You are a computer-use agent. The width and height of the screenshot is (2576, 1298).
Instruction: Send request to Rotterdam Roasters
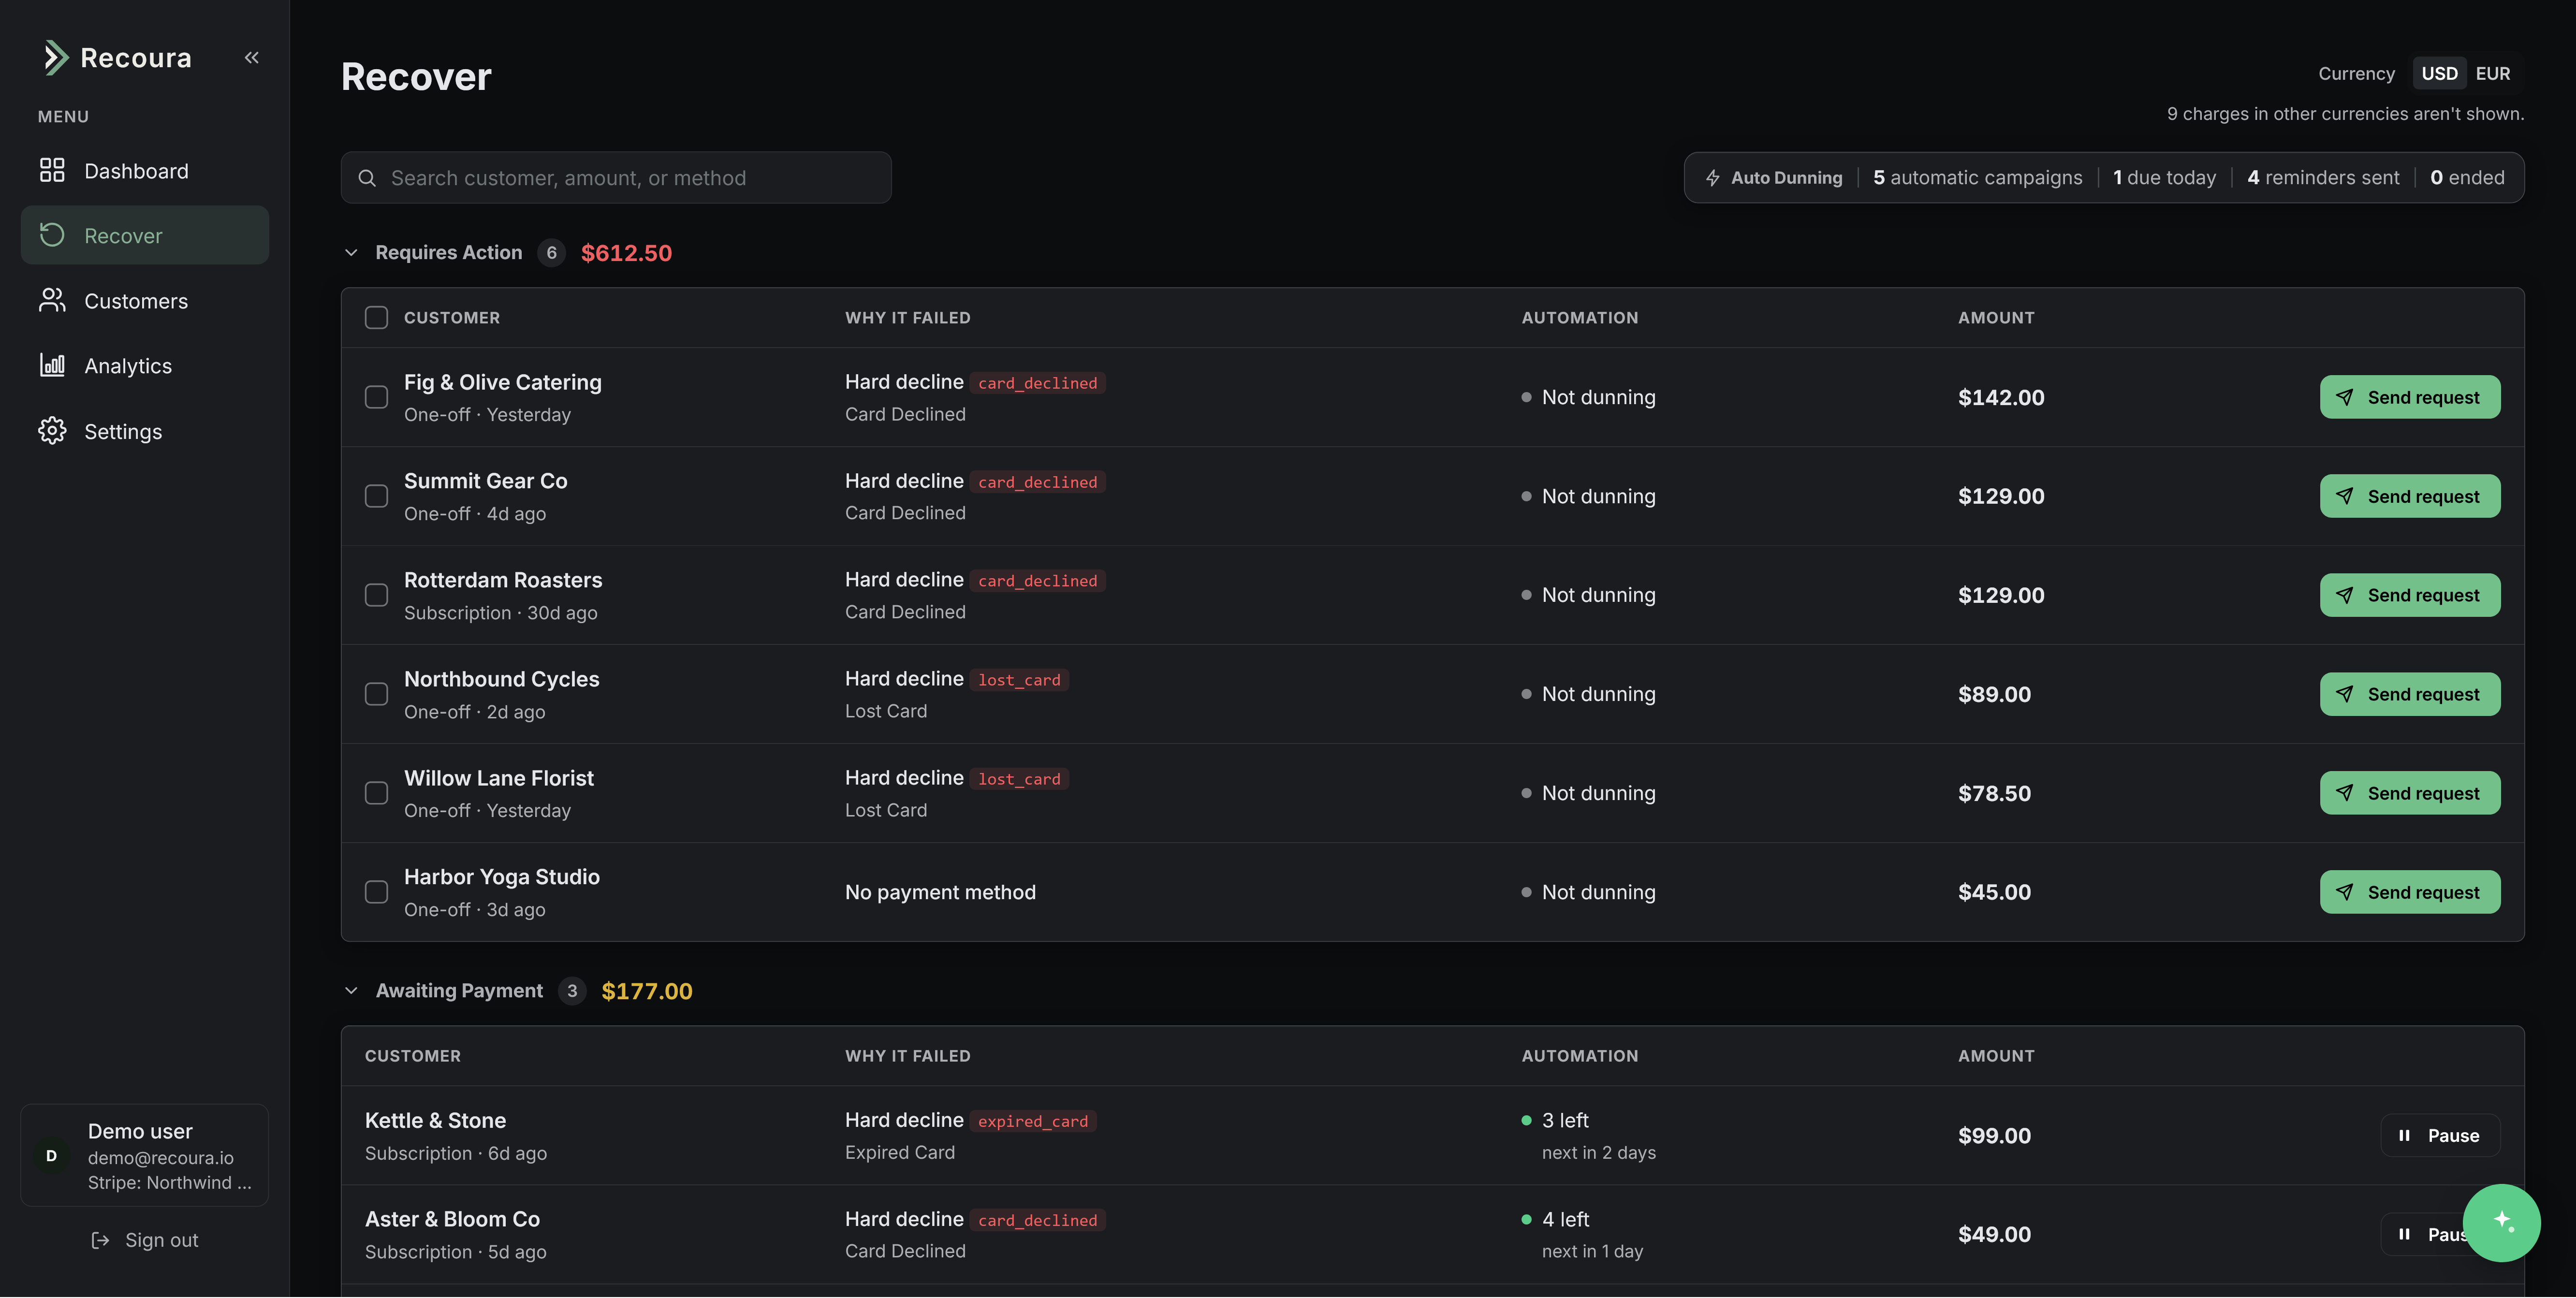click(2410, 595)
